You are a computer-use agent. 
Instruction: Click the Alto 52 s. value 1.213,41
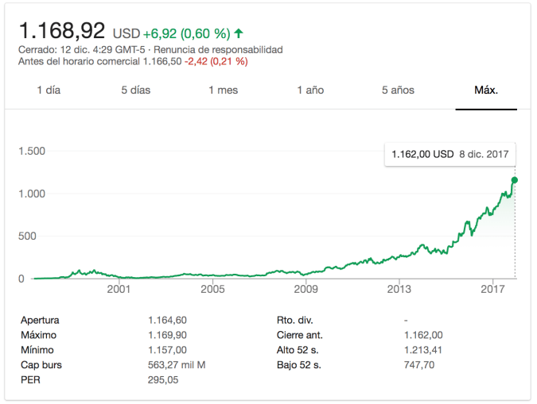pos(423,350)
